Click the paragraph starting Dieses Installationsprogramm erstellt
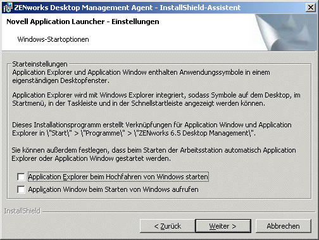This screenshot has height=240, width=319. click(152, 129)
